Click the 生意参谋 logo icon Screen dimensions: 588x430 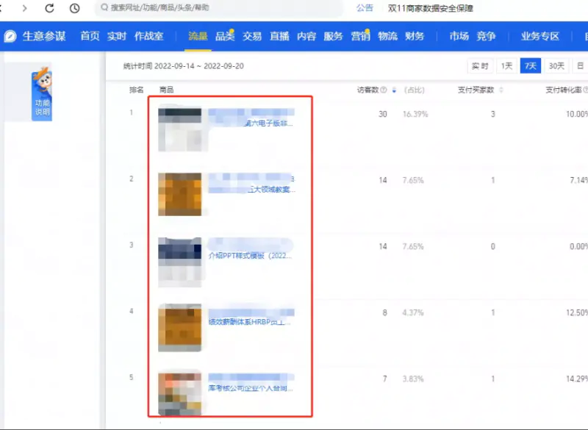point(10,34)
